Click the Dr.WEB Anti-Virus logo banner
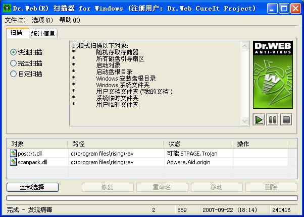The width and height of the screenshot is (304, 217). coord(273,75)
